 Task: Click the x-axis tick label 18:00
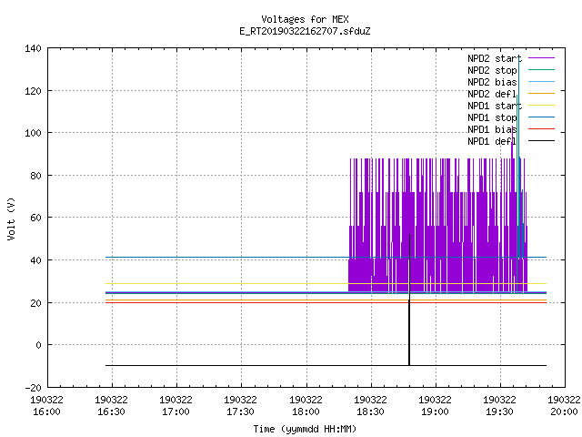pyautogui.click(x=306, y=412)
